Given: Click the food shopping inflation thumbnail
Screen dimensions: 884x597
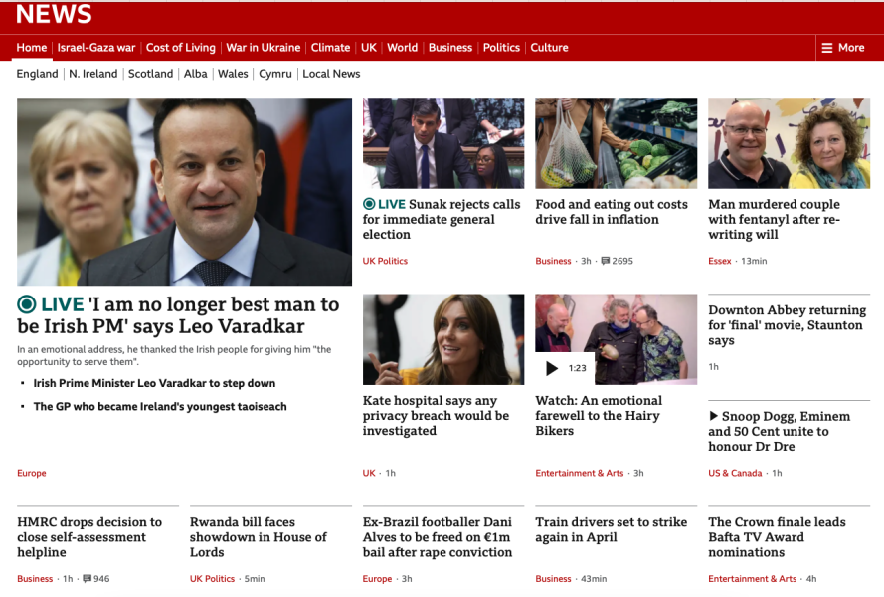Looking at the screenshot, I should tap(617, 143).
